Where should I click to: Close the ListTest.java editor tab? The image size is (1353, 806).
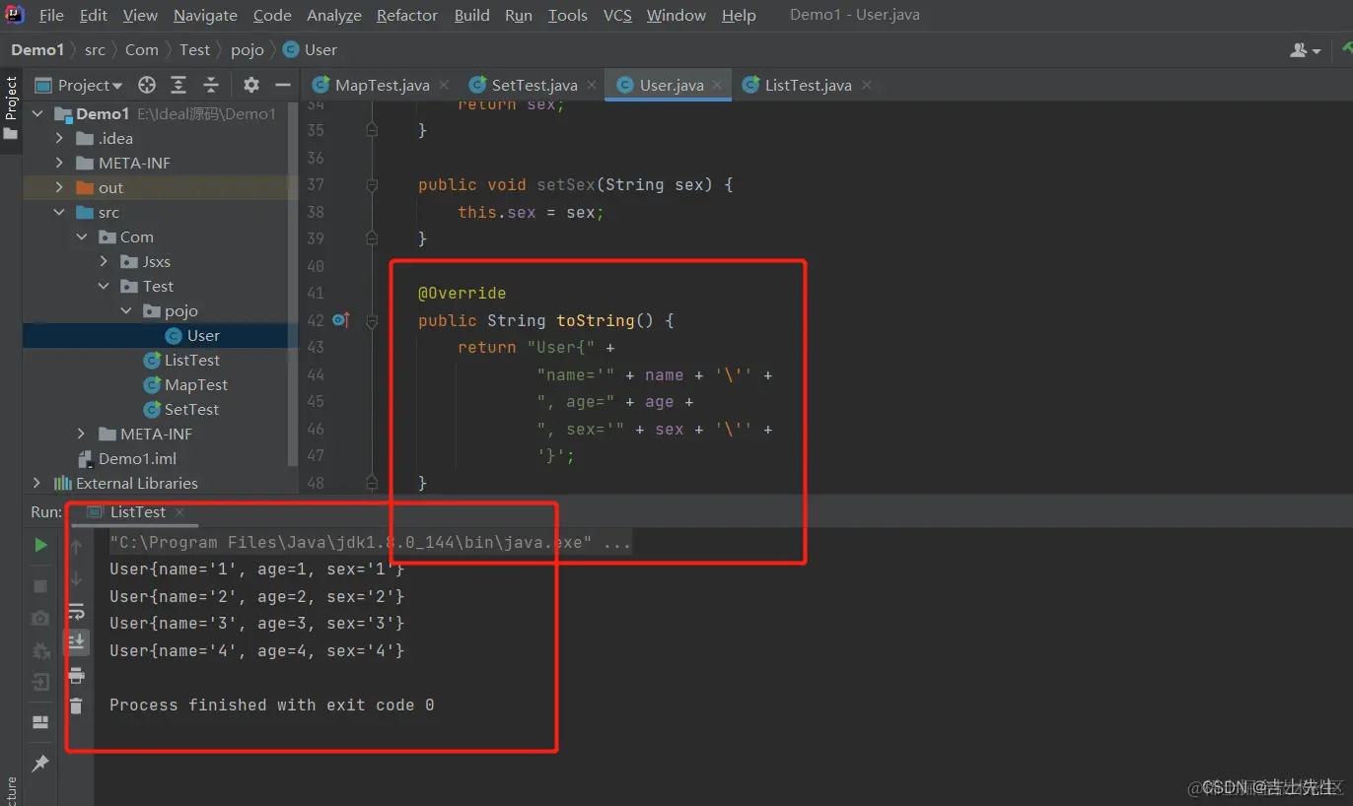(x=866, y=85)
